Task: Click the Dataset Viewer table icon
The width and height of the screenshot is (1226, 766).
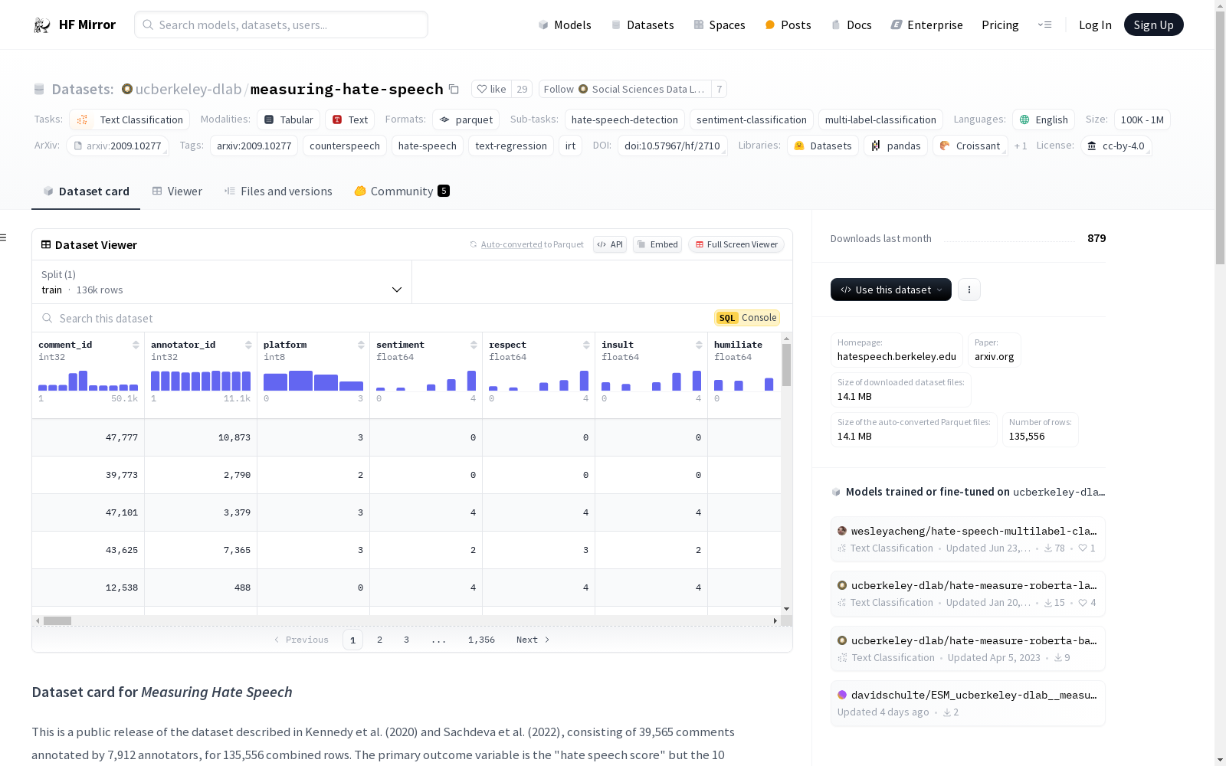Action: point(46,244)
